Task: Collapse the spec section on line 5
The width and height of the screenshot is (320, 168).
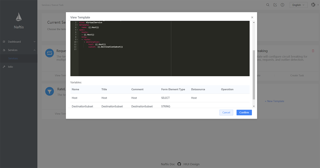Action: click(x=77, y=30)
